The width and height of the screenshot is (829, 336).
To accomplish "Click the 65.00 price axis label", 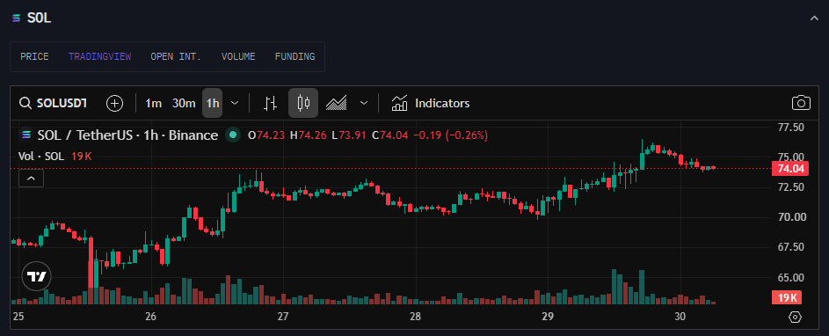I will pos(791,277).
